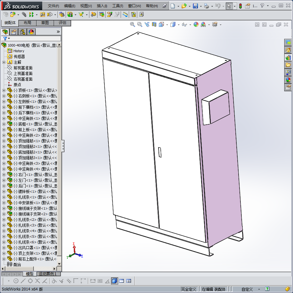
Task: Click the 自定义 status bar button
Action: [x=247, y=289]
